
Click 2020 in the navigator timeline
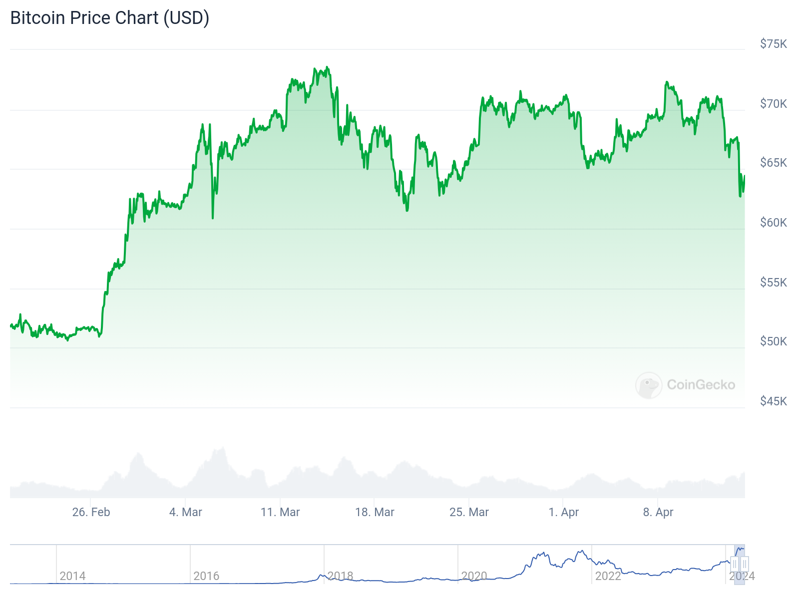point(474,576)
